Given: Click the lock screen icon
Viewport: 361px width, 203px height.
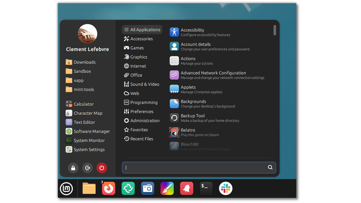Looking at the screenshot, I should [73, 168].
